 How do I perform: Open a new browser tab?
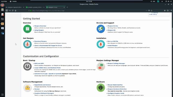pyautogui.click(x=67, y=7)
